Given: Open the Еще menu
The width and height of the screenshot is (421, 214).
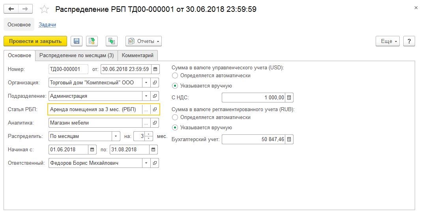Looking at the screenshot, I should point(388,41).
